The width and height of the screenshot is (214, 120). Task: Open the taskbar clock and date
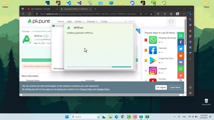pyautogui.click(x=204, y=117)
